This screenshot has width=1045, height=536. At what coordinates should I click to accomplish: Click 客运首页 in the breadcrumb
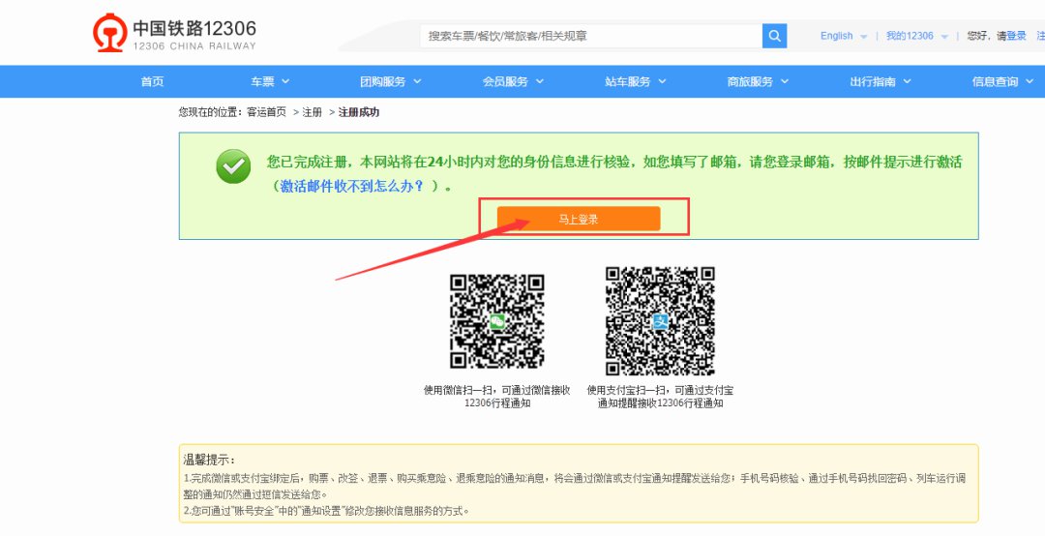pyautogui.click(x=267, y=112)
